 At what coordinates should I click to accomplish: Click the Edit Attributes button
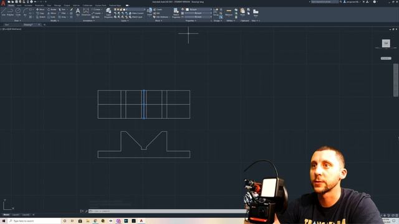tap(161, 17)
